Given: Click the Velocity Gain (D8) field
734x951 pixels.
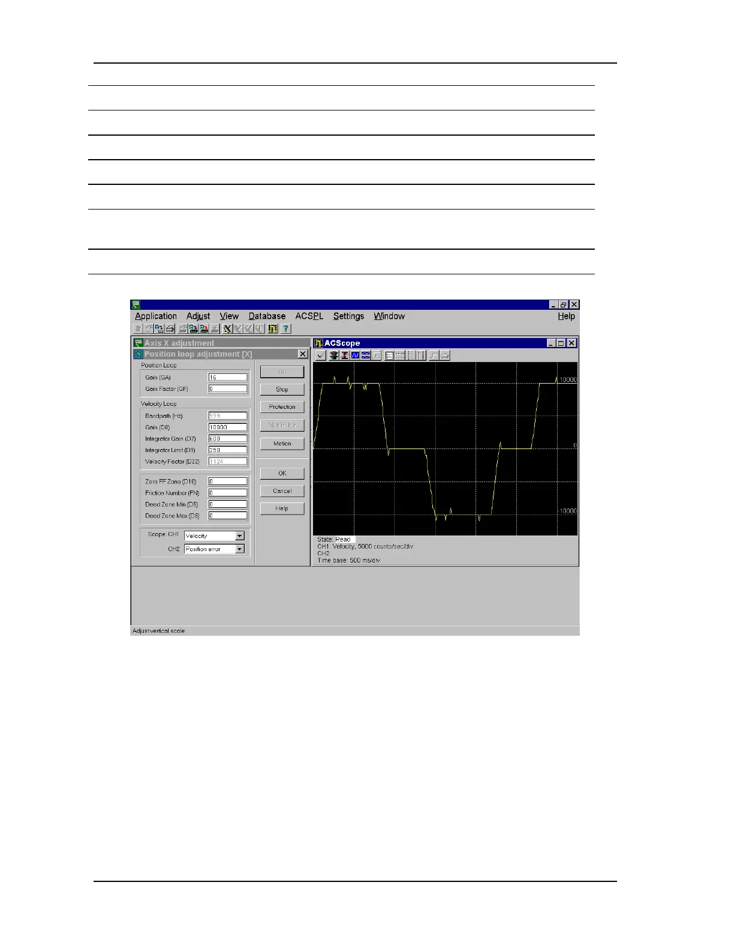Looking at the screenshot, I should tap(227, 427).
